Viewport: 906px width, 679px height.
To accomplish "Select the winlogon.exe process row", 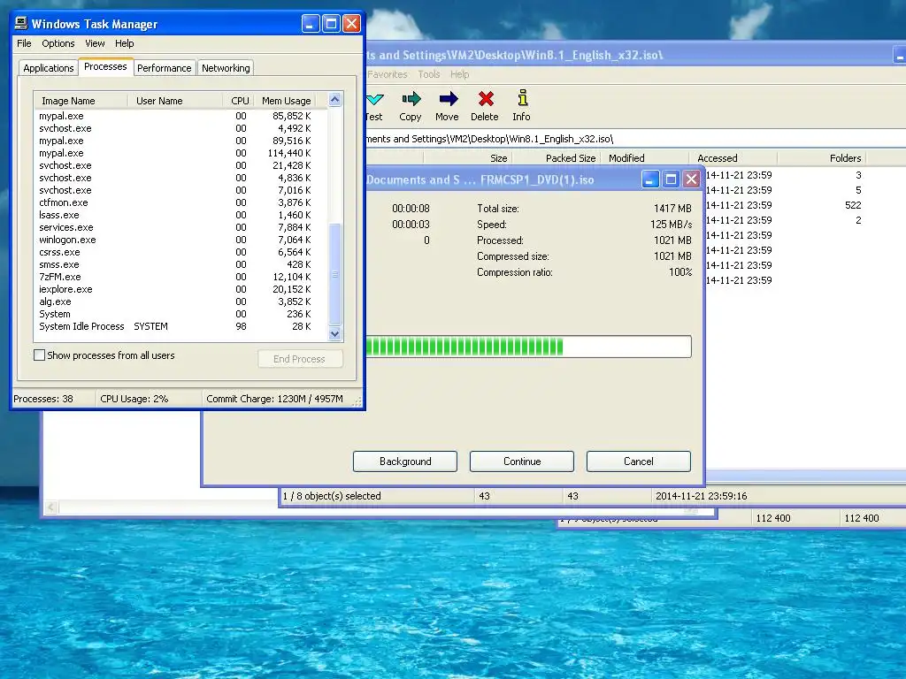I will 180,240.
